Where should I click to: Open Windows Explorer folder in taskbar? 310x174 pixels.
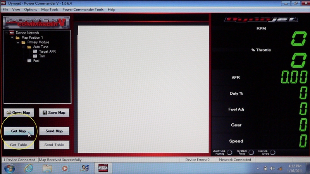point(47,168)
